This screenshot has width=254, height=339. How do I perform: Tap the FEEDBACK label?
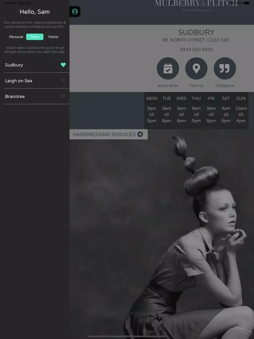pos(225,86)
